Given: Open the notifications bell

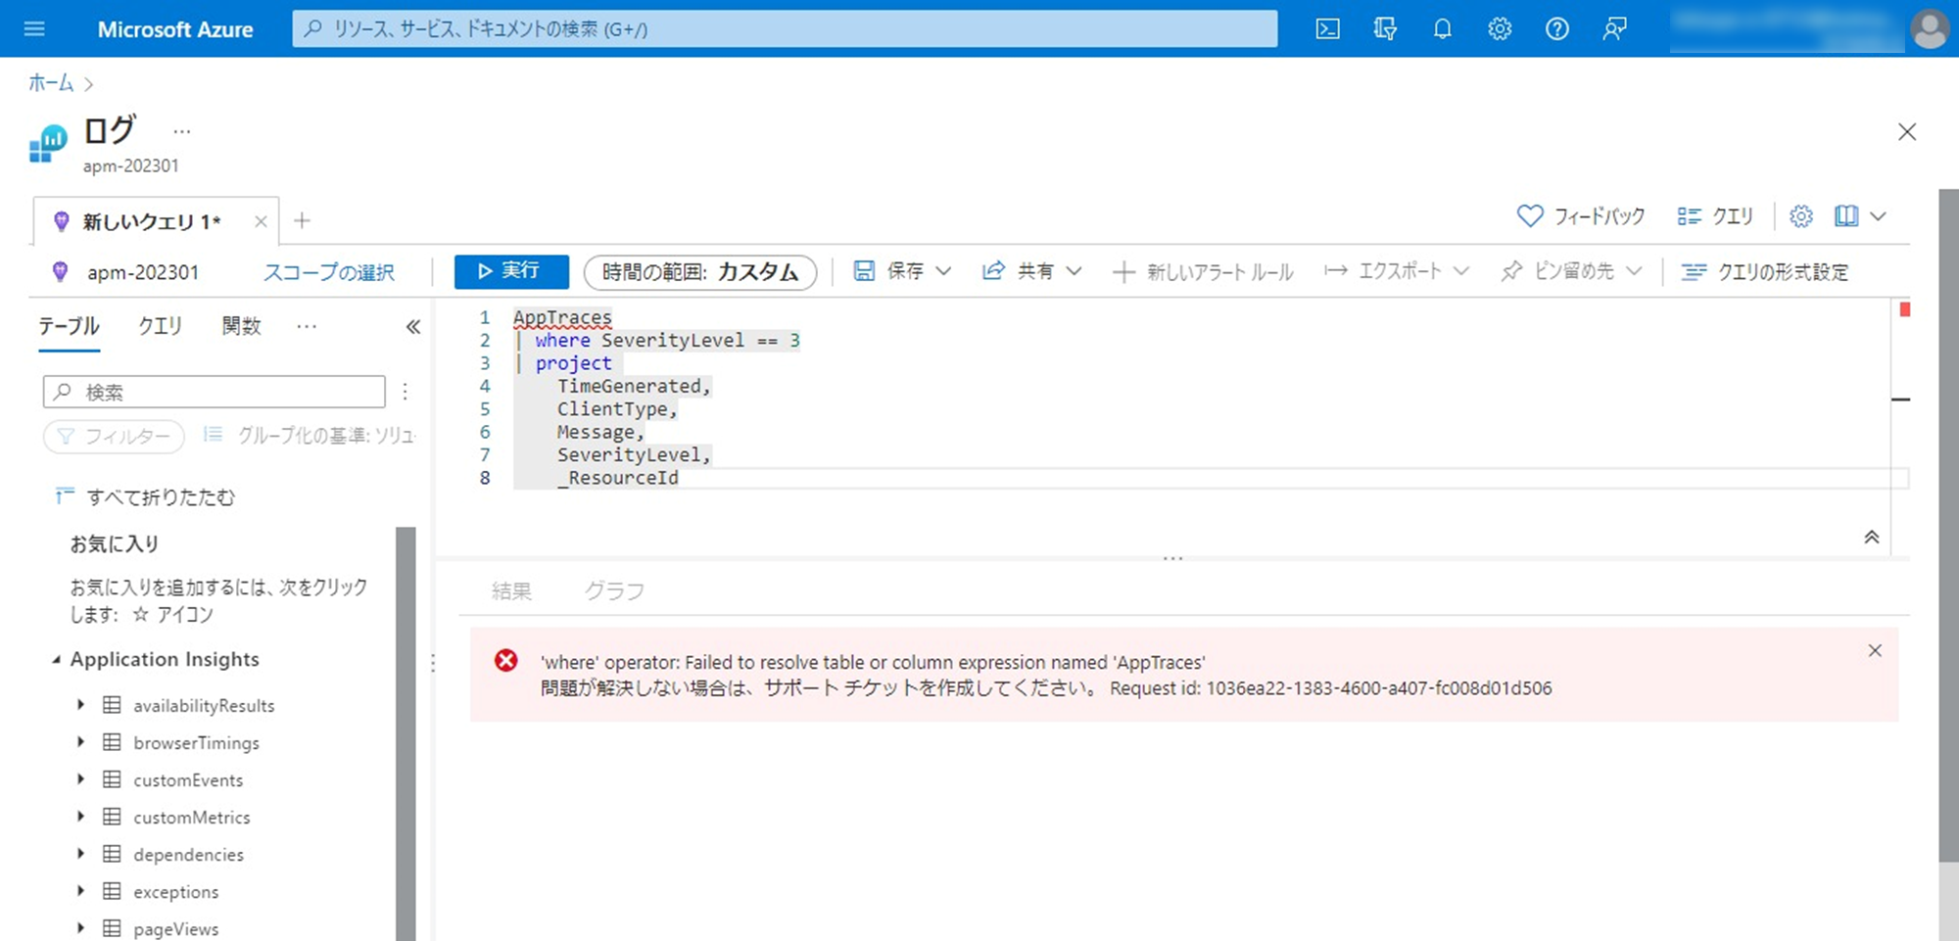Looking at the screenshot, I should click(1442, 29).
